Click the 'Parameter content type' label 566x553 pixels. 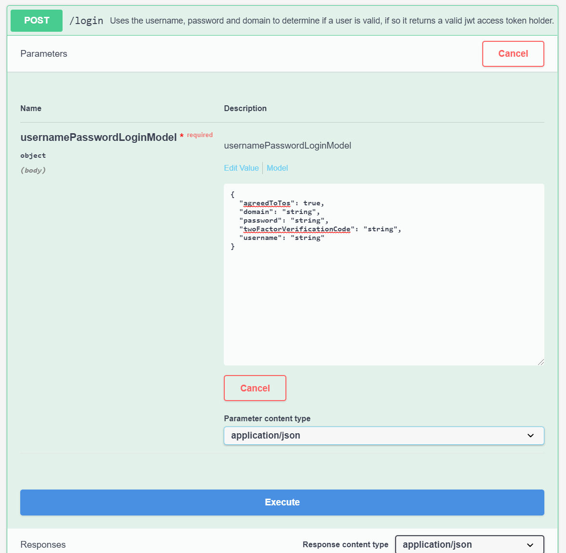pyautogui.click(x=267, y=418)
